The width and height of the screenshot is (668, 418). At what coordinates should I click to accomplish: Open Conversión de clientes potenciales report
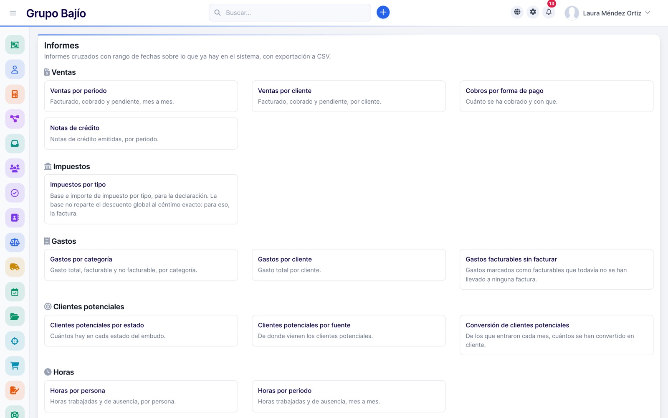(557, 335)
